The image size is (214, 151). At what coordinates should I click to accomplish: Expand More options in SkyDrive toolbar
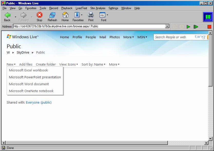[x=114, y=65]
